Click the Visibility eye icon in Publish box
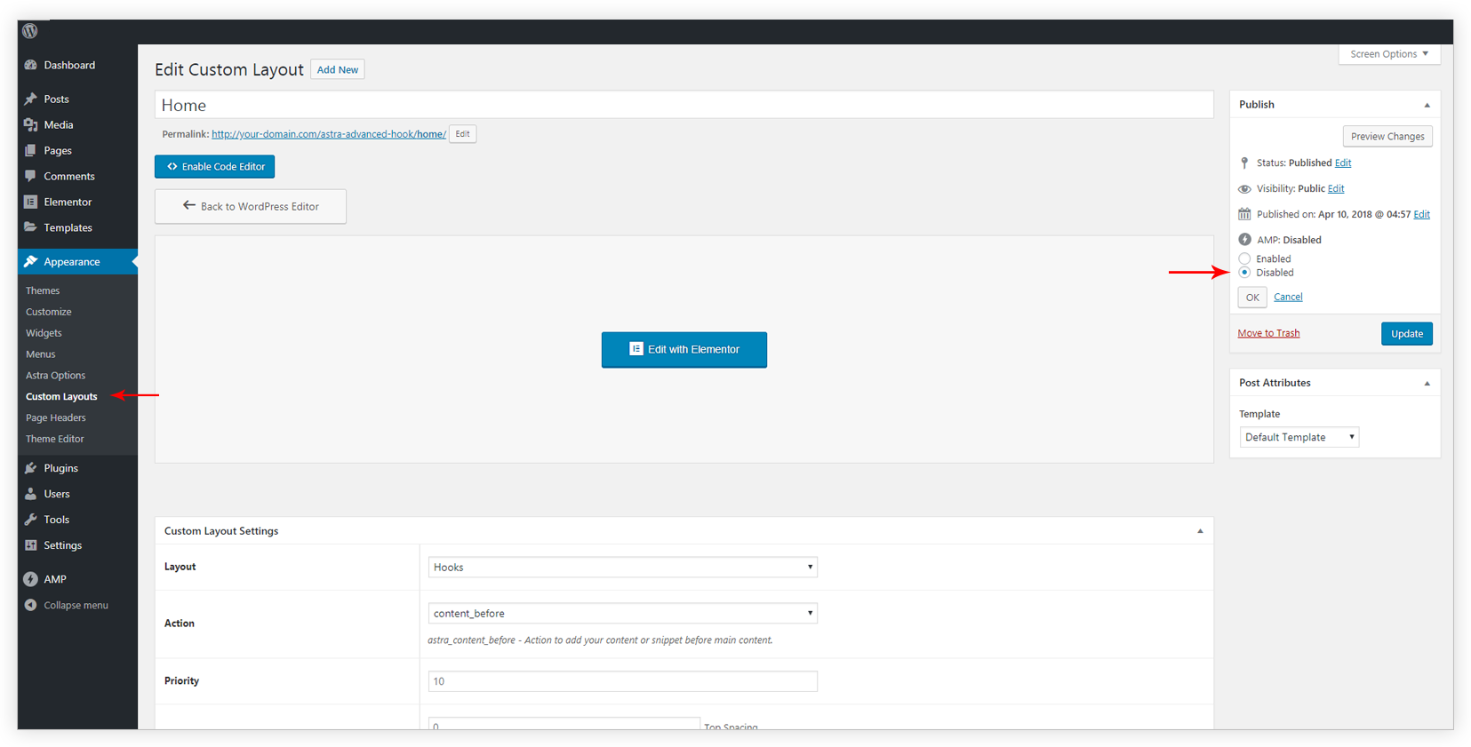Image resolution: width=1471 pixels, height=747 pixels. [1244, 188]
